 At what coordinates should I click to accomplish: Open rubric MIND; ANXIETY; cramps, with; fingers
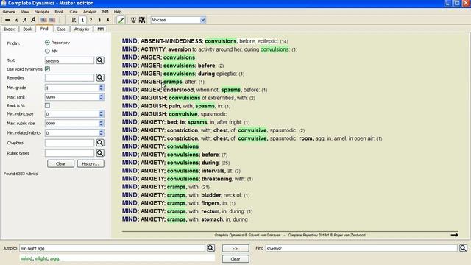click(x=178, y=203)
